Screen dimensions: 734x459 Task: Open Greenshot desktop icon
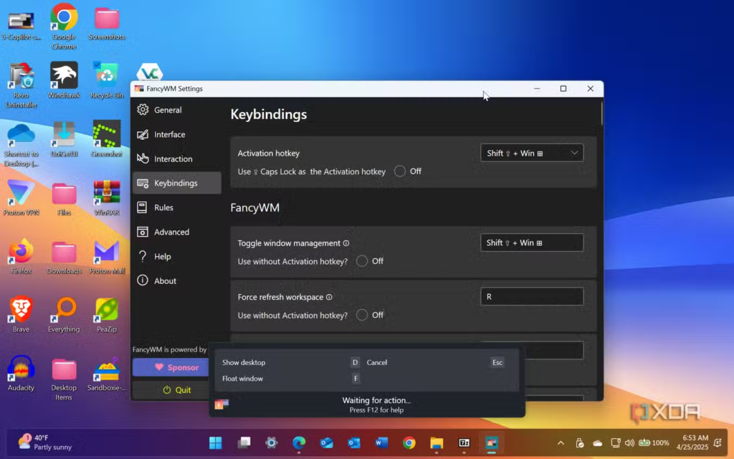[107, 139]
